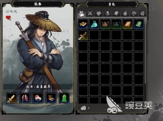Select the sword in backpack
The height and width of the screenshot is (121, 163).
point(83,35)
